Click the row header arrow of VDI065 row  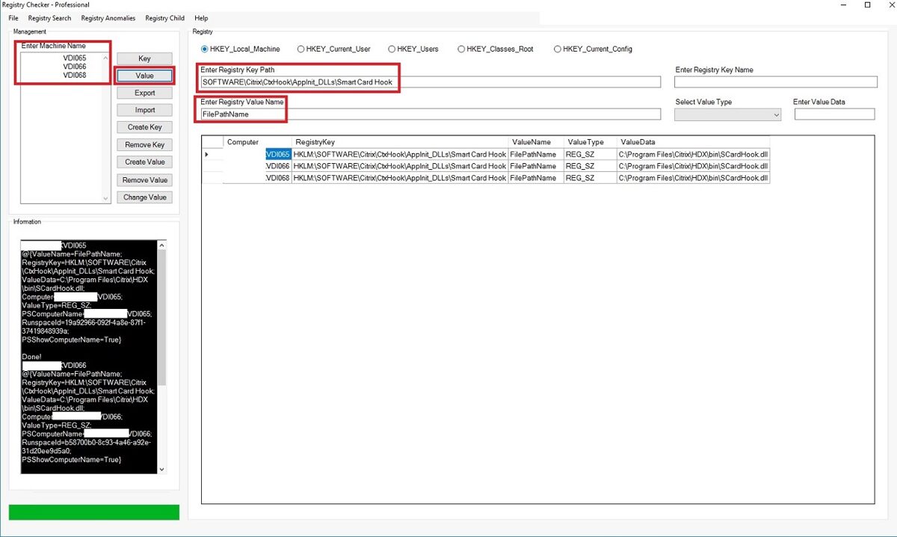pos(213,154)
